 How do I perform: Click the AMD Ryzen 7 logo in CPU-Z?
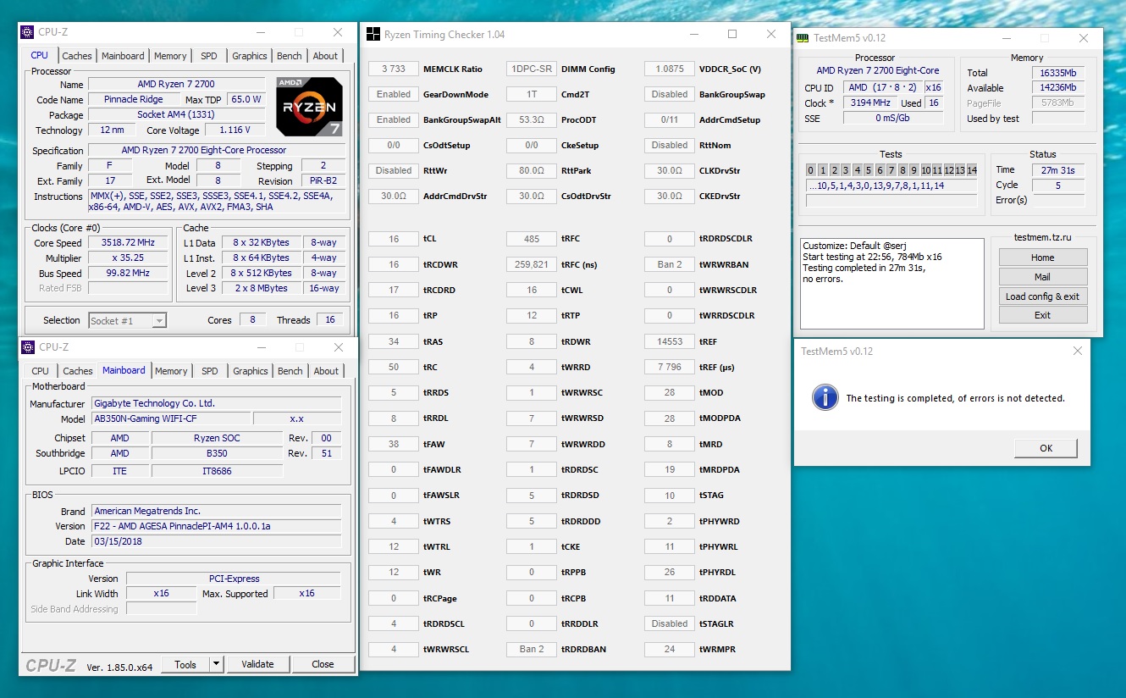[x=309, y=106]
